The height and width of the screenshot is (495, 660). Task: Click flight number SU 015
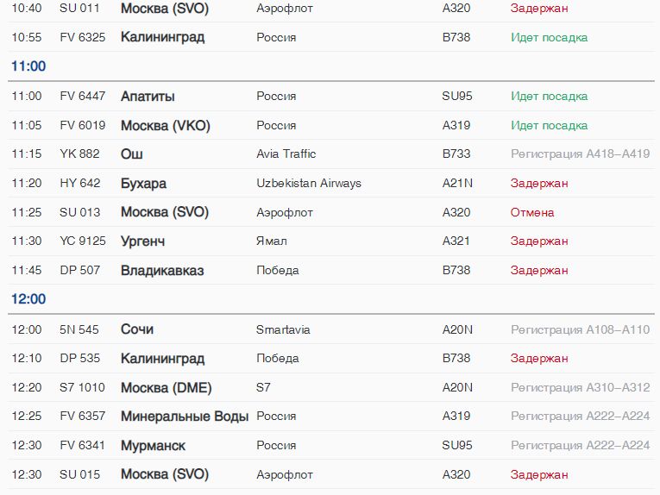[79, 475]
